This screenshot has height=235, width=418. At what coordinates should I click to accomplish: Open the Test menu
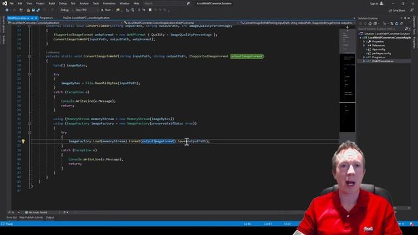[x=73, y=3]
